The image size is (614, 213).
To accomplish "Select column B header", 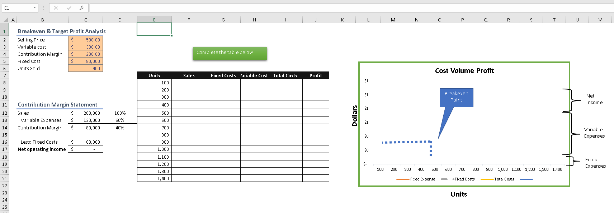I will tap(42, 20).
